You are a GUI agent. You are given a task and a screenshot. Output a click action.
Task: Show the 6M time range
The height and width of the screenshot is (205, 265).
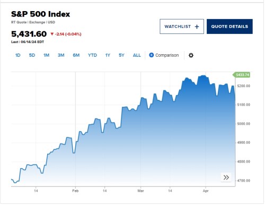76,55
